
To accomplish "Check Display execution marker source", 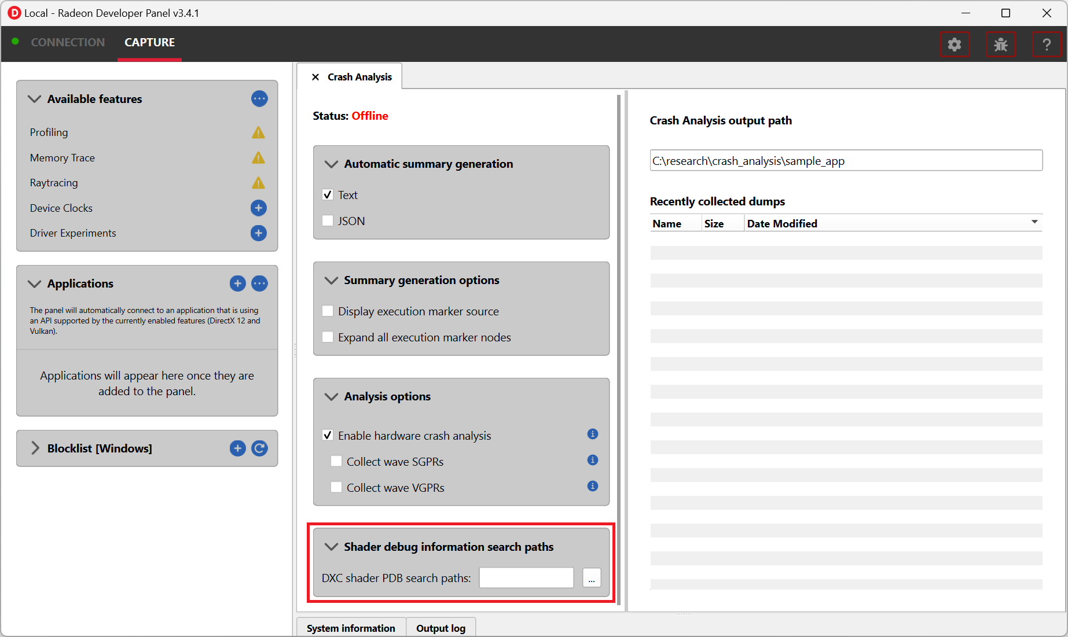I will [x=328, y=311].
